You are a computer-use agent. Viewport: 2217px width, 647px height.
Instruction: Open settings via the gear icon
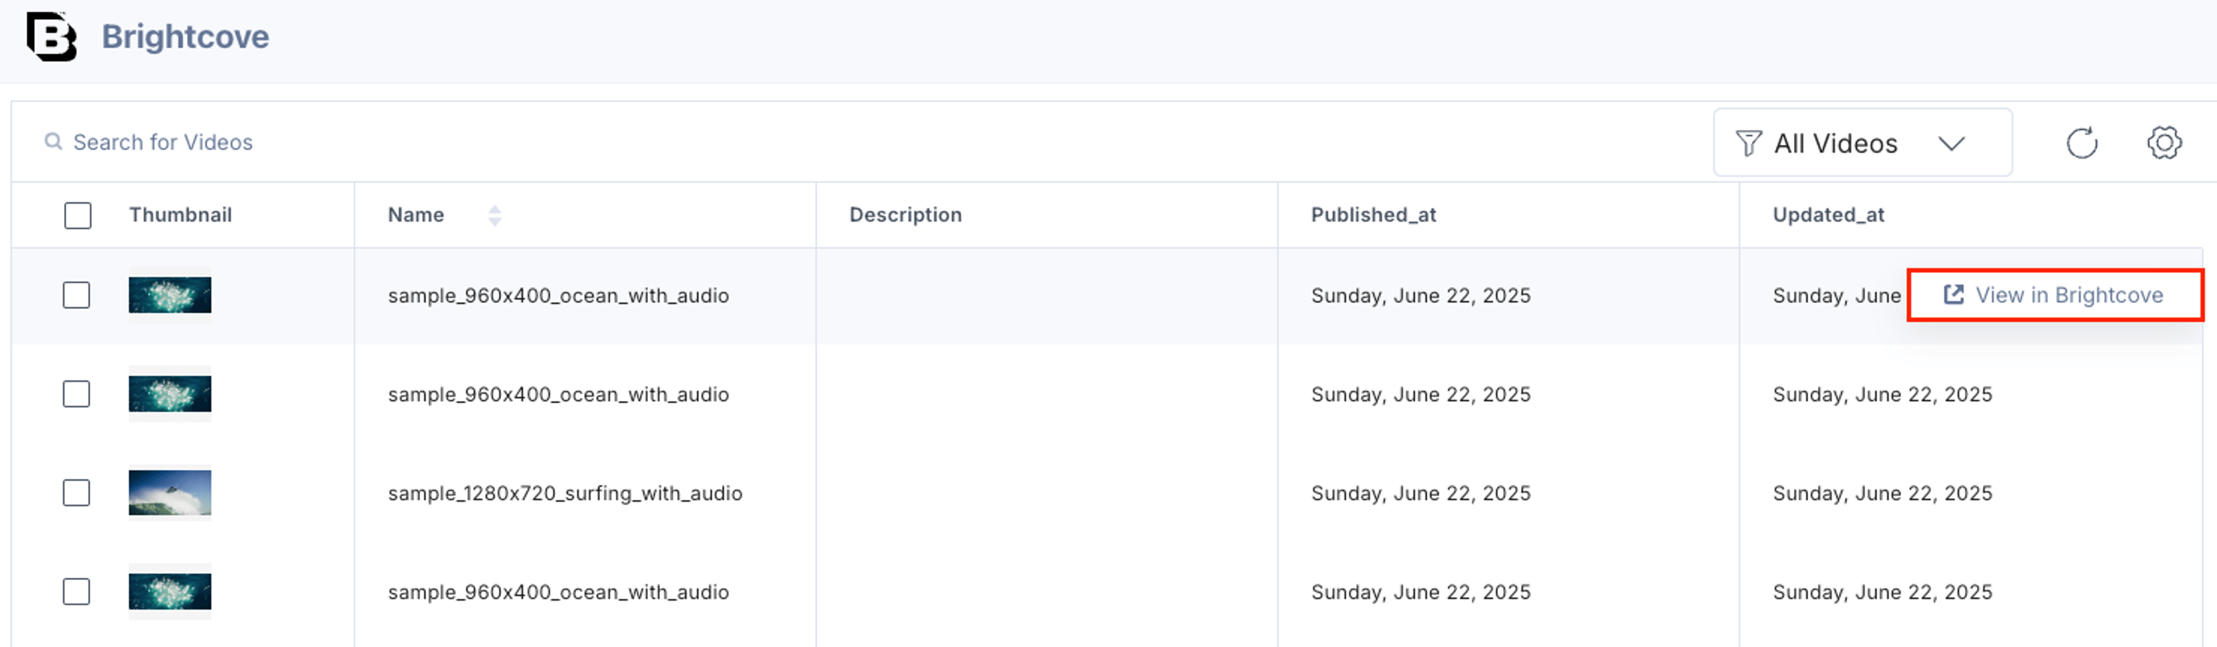coord(2164,143)
